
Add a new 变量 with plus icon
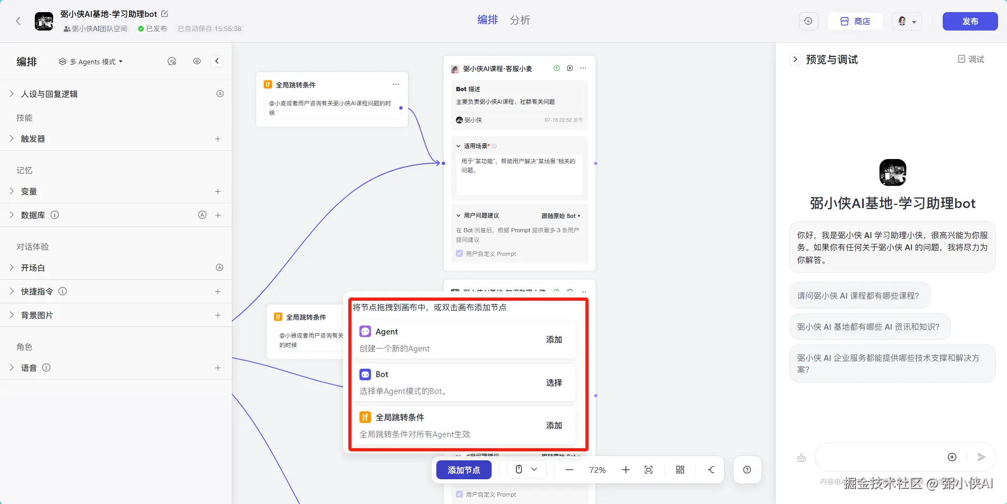218,192
